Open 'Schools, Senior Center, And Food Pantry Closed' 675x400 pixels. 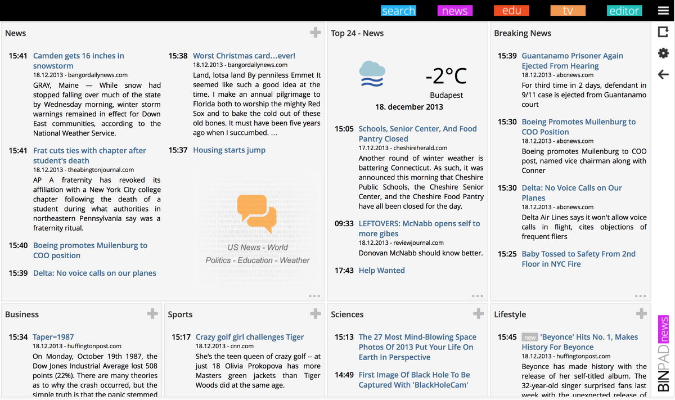pyautogui.click(x=417, y=134)
